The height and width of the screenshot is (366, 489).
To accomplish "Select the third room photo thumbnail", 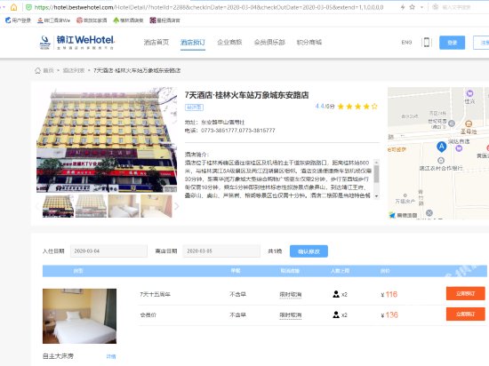I will click(x=124, y=206).
